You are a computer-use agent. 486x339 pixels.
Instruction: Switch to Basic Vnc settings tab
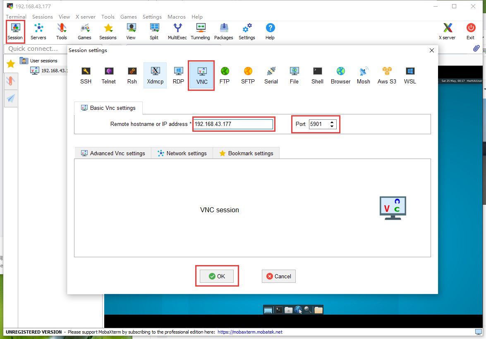tap(108, 108)
